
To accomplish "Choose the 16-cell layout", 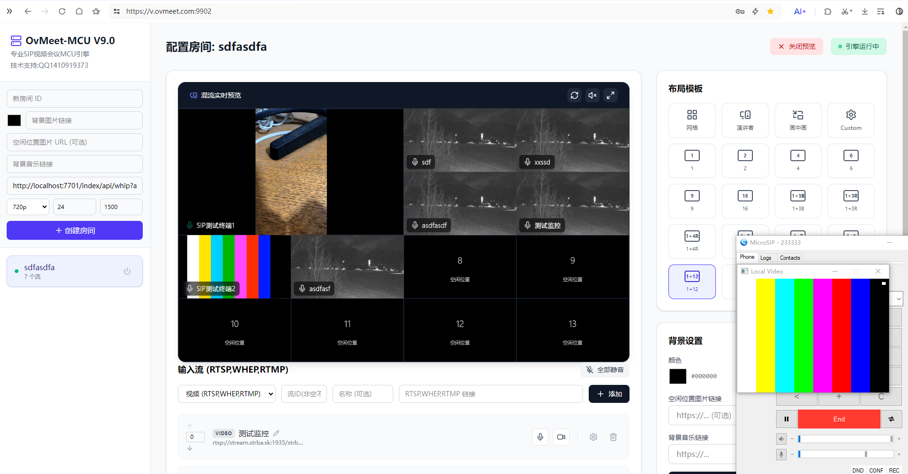I will pos(745,201).
